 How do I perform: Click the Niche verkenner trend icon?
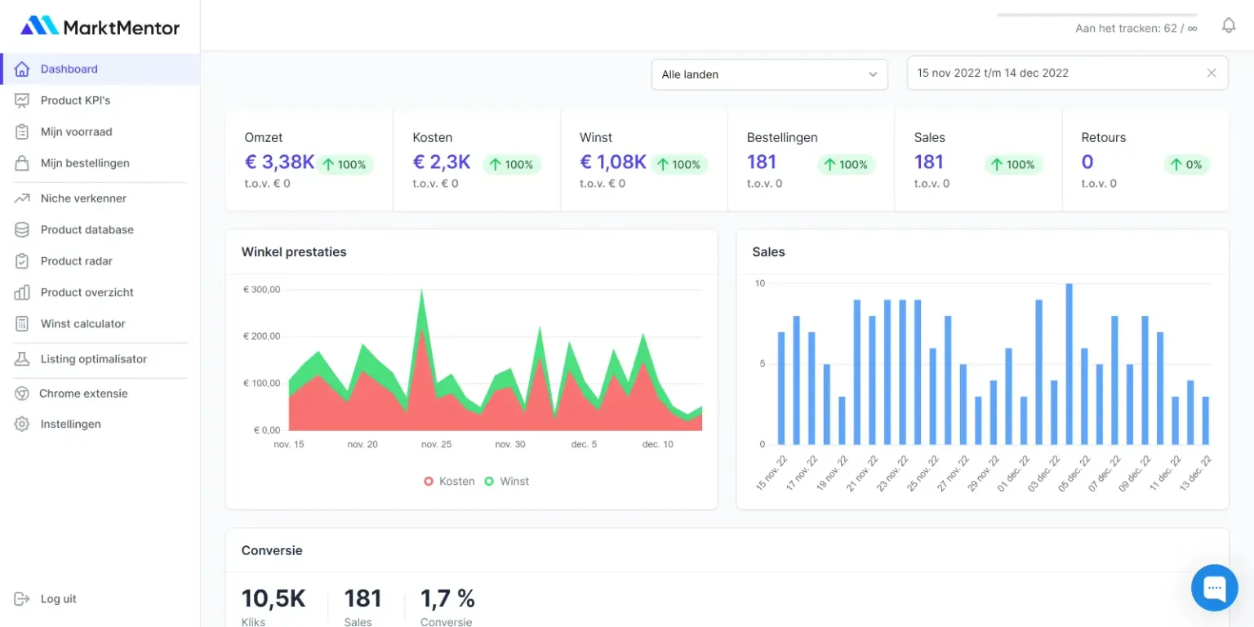[x=22, y=198]
